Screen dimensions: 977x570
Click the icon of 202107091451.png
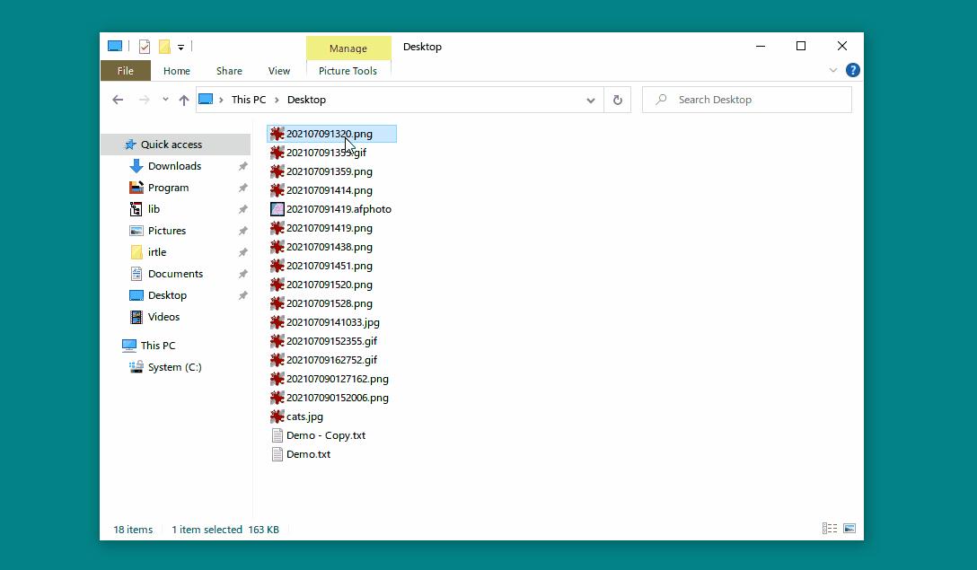tap(277, 266)
